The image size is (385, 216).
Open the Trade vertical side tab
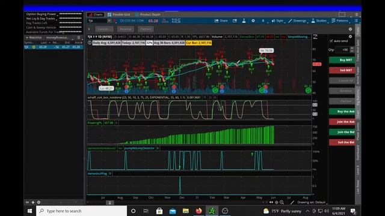pyautogui.click(x=358, y=31)
